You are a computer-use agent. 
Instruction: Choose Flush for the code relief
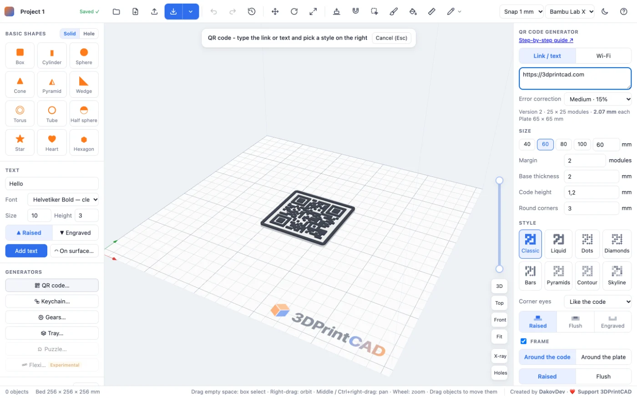click(576, 322)
